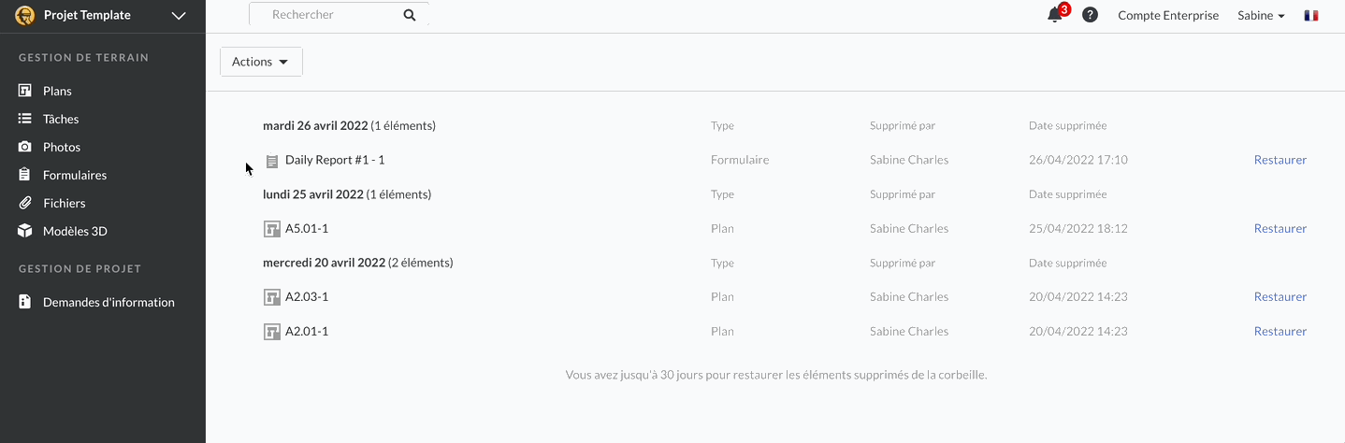Open the Actions dropdown
The width and height of the screenshot is (1345, 443).
261,62
